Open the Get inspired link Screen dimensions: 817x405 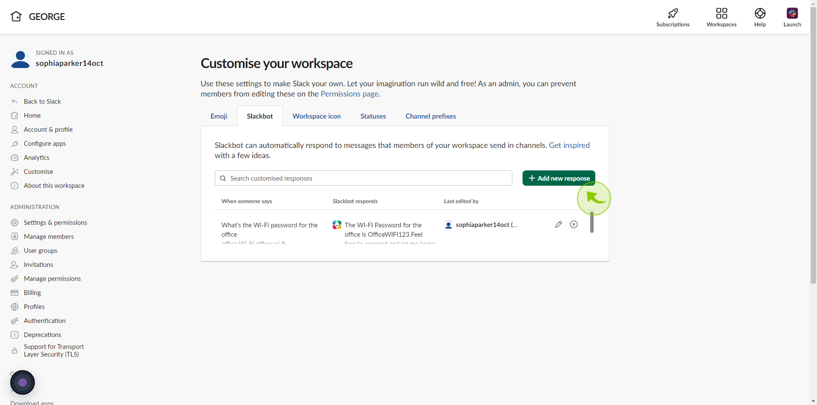(x=569, y=145)
